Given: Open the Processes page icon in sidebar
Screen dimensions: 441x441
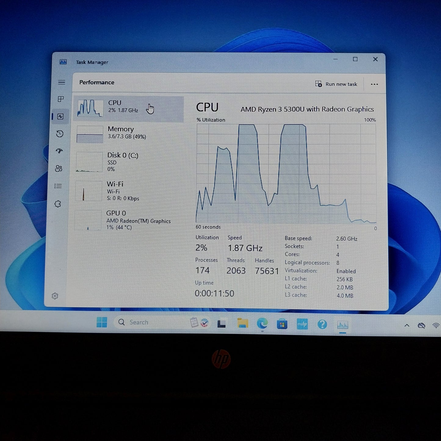Looking at the screenshot, I should pos(61,99).
